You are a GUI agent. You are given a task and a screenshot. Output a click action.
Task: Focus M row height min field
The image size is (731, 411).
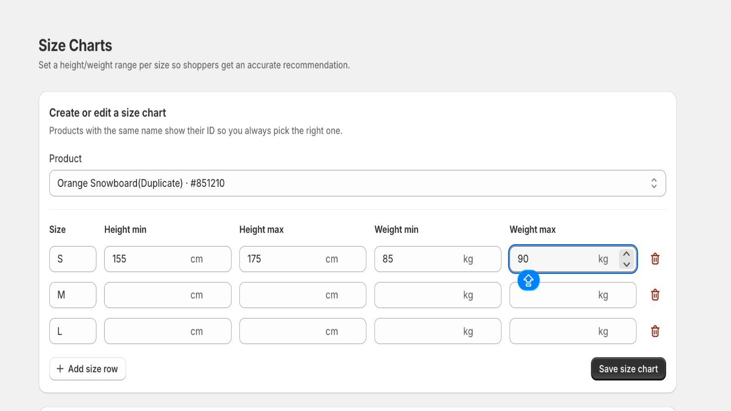click(x=168, y=295)
